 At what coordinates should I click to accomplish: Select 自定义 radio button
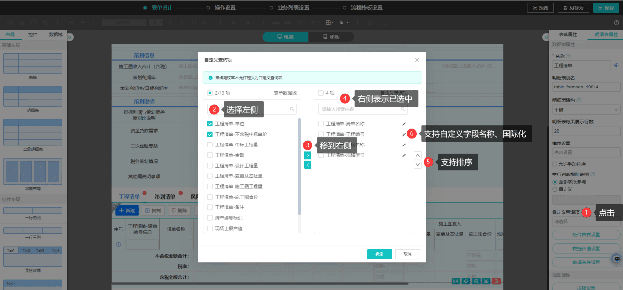[x=555, y=189]
